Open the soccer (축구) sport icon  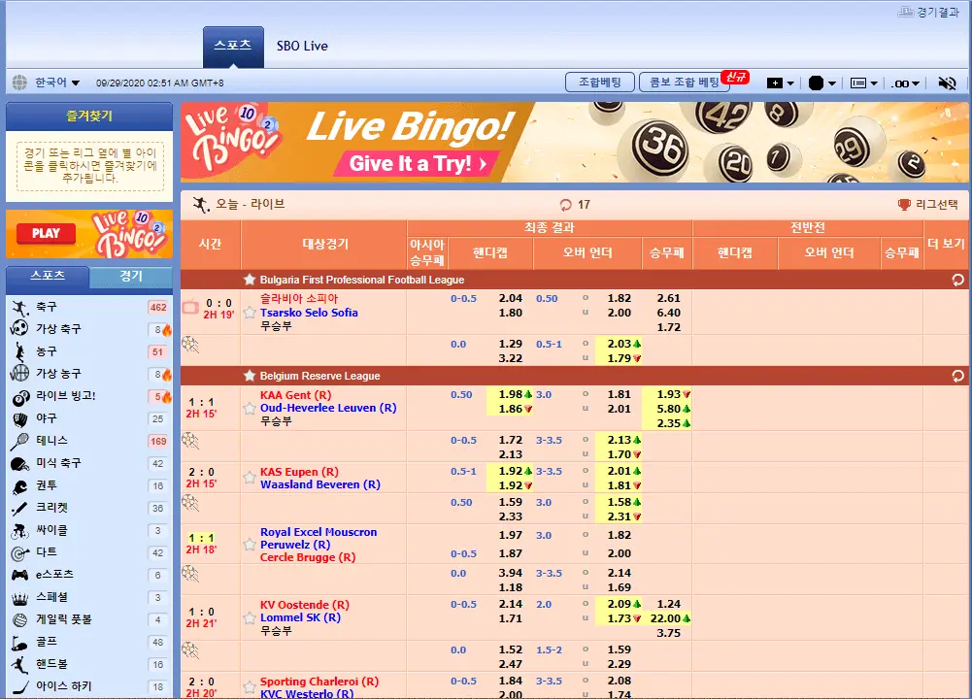pyautogui.click(x=19, y=307)
